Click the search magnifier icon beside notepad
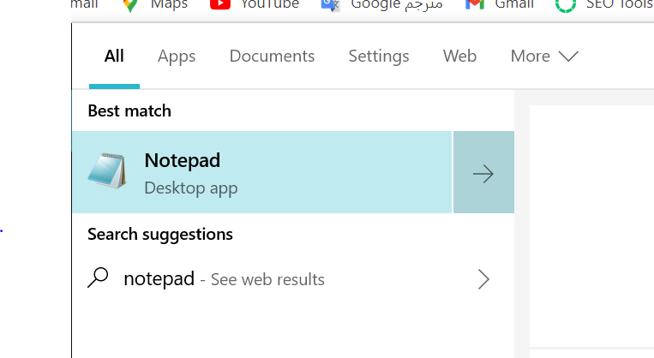Screen dimensions: 654x358 (x=98, y=277)
